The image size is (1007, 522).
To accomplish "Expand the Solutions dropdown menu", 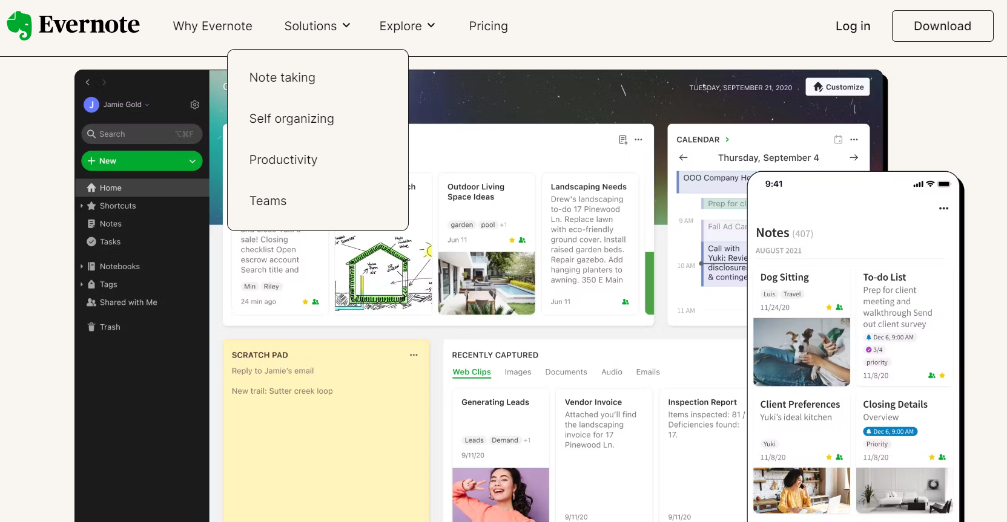I will [317, 26].
